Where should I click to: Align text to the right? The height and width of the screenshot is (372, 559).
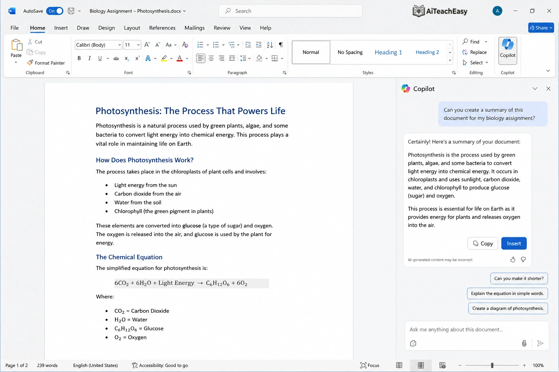click(222, 58)
